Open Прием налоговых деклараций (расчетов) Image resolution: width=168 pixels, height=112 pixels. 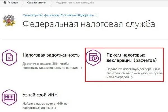(x=132, y=58)
